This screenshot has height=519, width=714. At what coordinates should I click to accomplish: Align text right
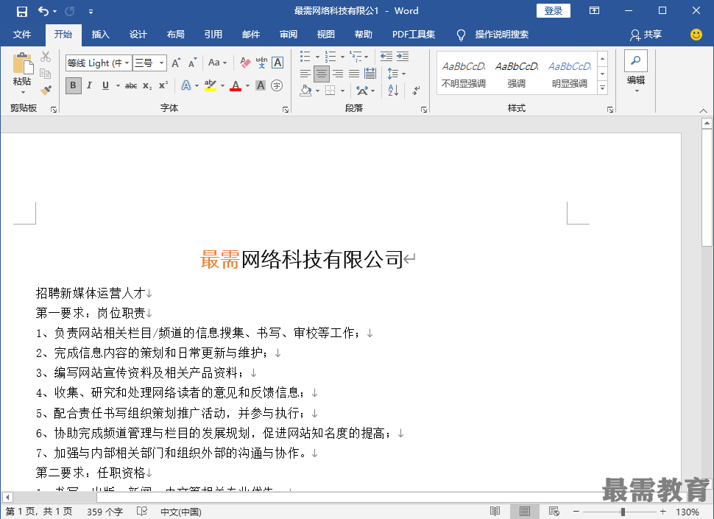(338, 74)
